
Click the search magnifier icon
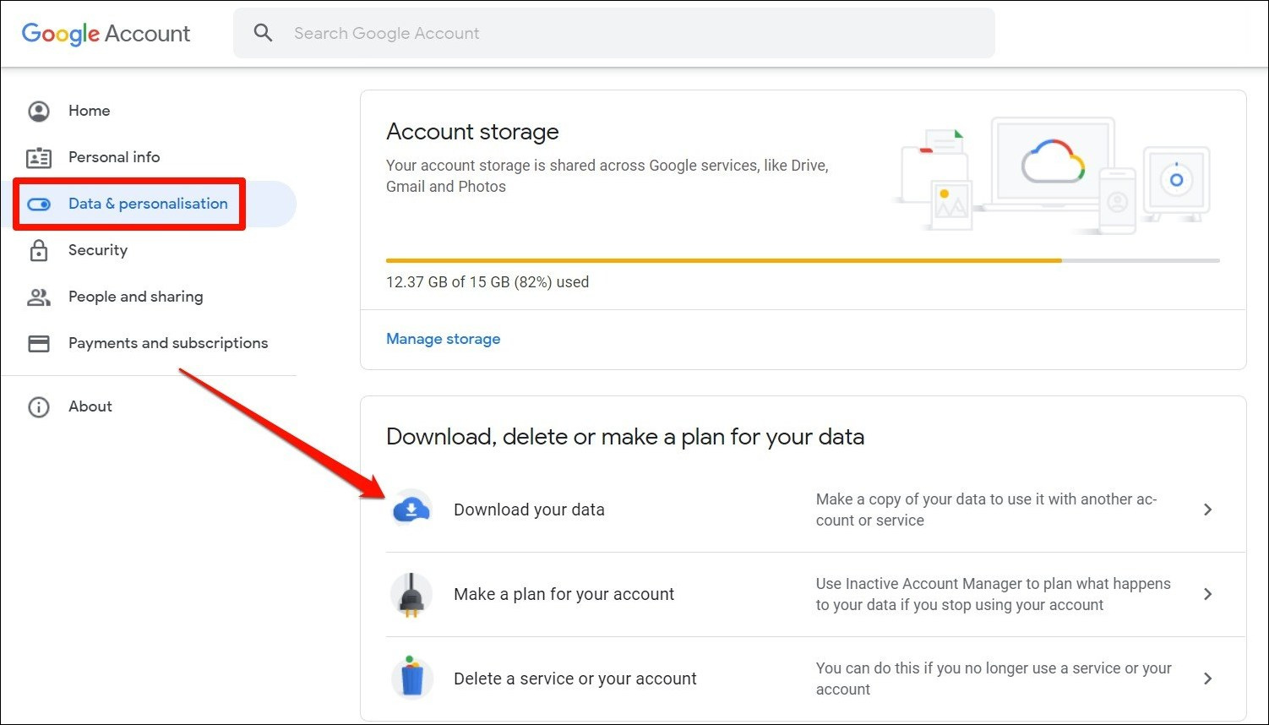click(x=264, y=33)
